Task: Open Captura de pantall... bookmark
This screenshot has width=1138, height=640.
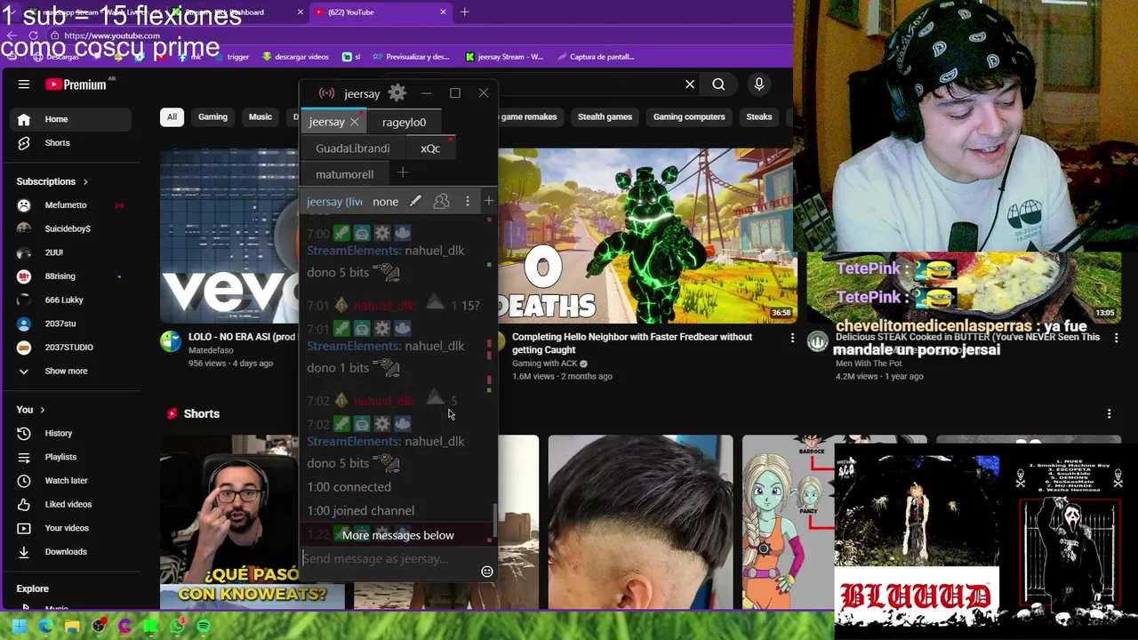Action: click(596, 57)
